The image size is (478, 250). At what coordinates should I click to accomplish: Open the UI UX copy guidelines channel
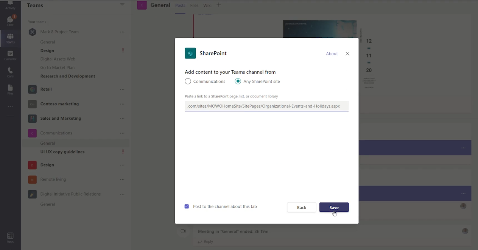[62, 152]
